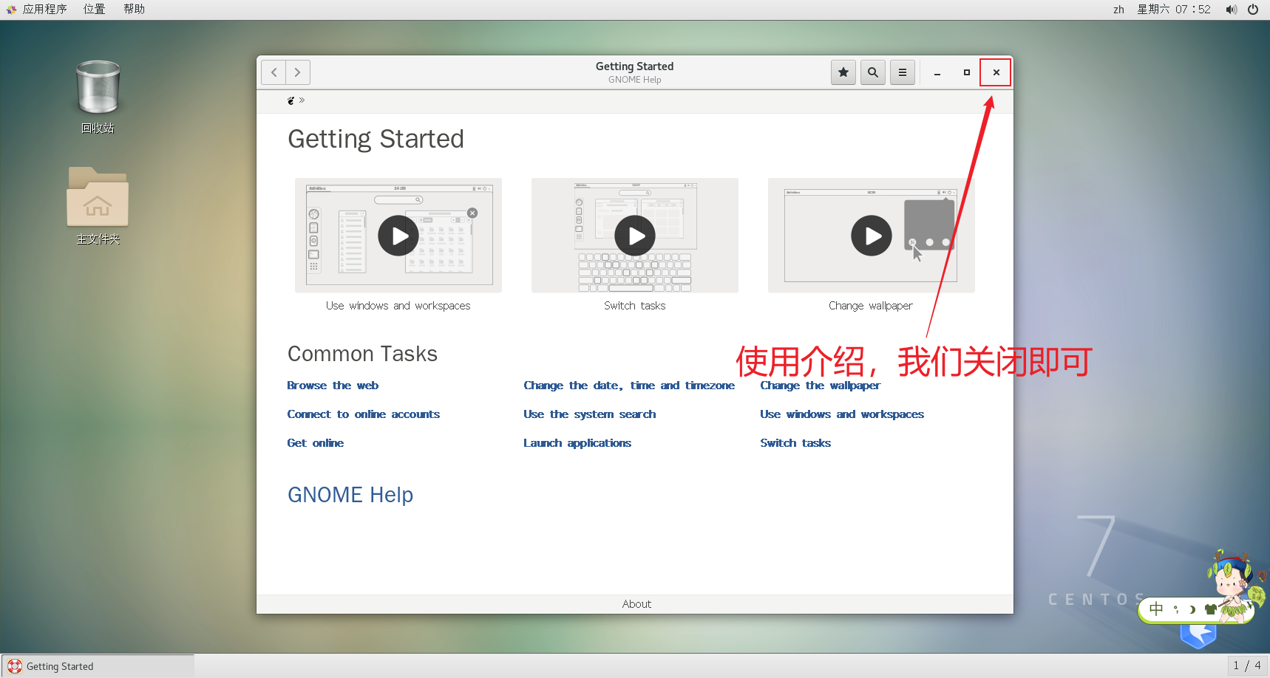Click the About link at the bottom
Screen dimensions: 1270x678
pos(636,604)
